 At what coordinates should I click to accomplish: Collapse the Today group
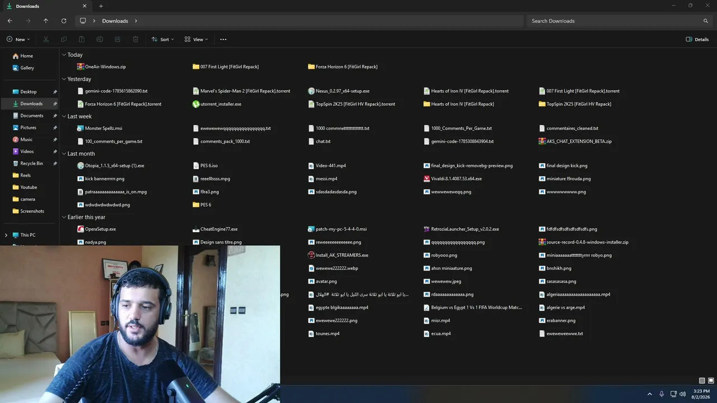tap(64, 55)
